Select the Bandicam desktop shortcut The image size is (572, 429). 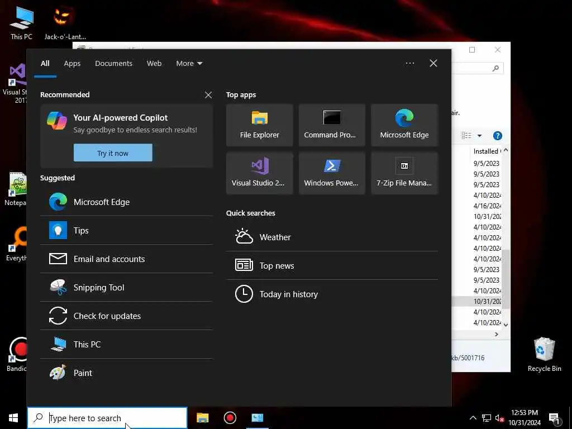(16, 355)
